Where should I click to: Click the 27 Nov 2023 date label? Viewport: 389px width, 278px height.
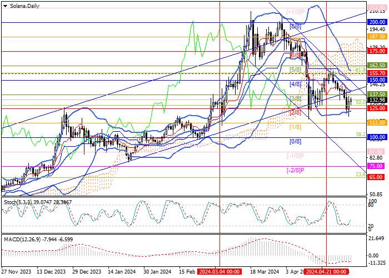click(x=16, y=271)
